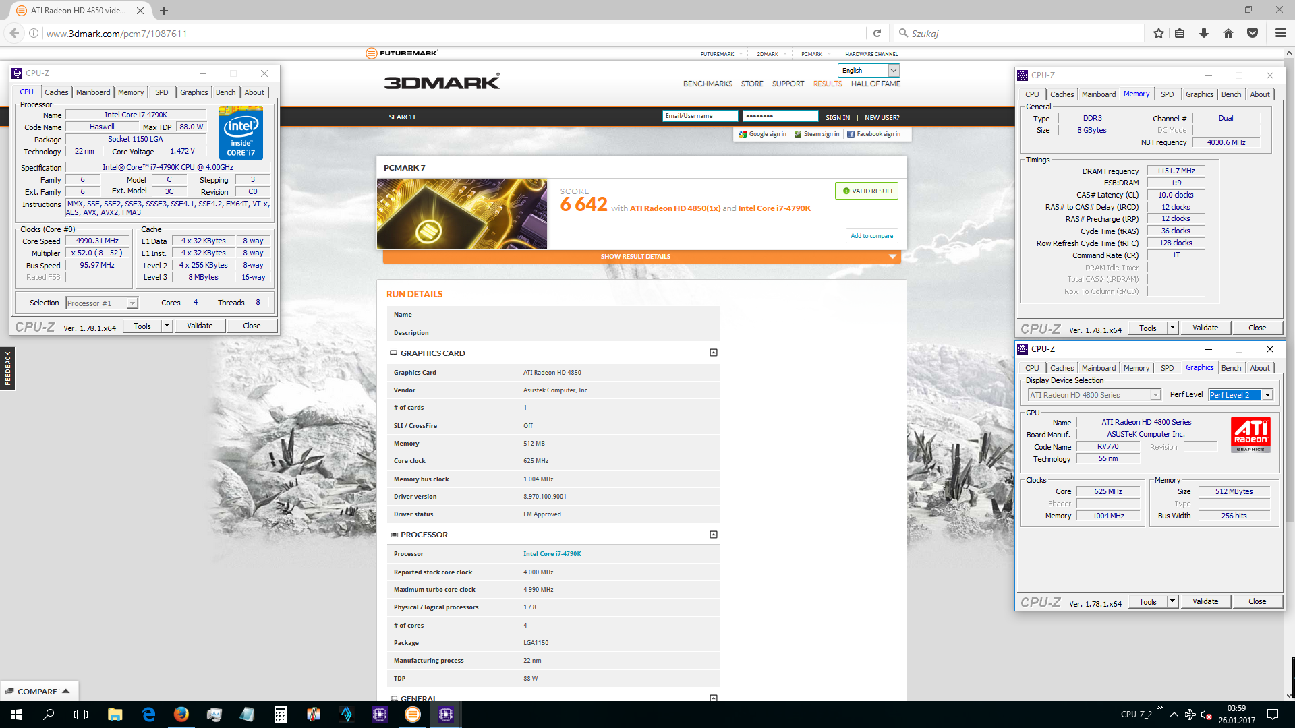
Task: Open Hall of Fame page
Action: click(x=875, y=84)
